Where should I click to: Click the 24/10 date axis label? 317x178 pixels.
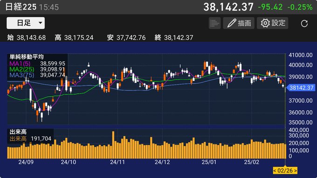(x=69, y=162)
